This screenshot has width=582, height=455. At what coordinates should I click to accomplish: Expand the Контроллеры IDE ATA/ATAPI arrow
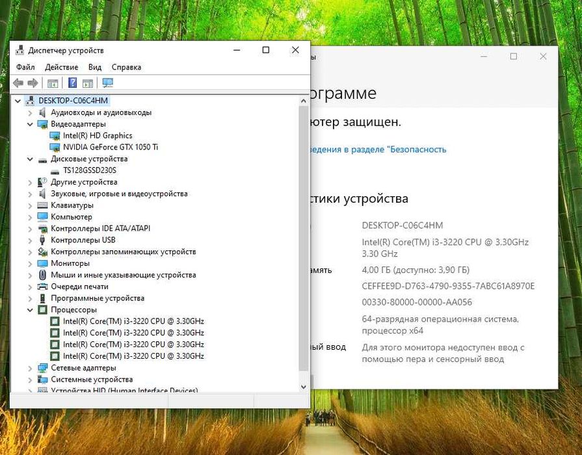click(x=30, y=229)
